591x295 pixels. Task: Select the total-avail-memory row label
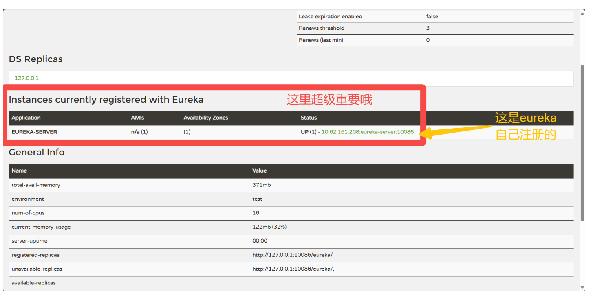click(x=36, y=185)
